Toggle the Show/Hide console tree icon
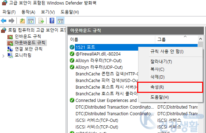 tap(31, 21)
